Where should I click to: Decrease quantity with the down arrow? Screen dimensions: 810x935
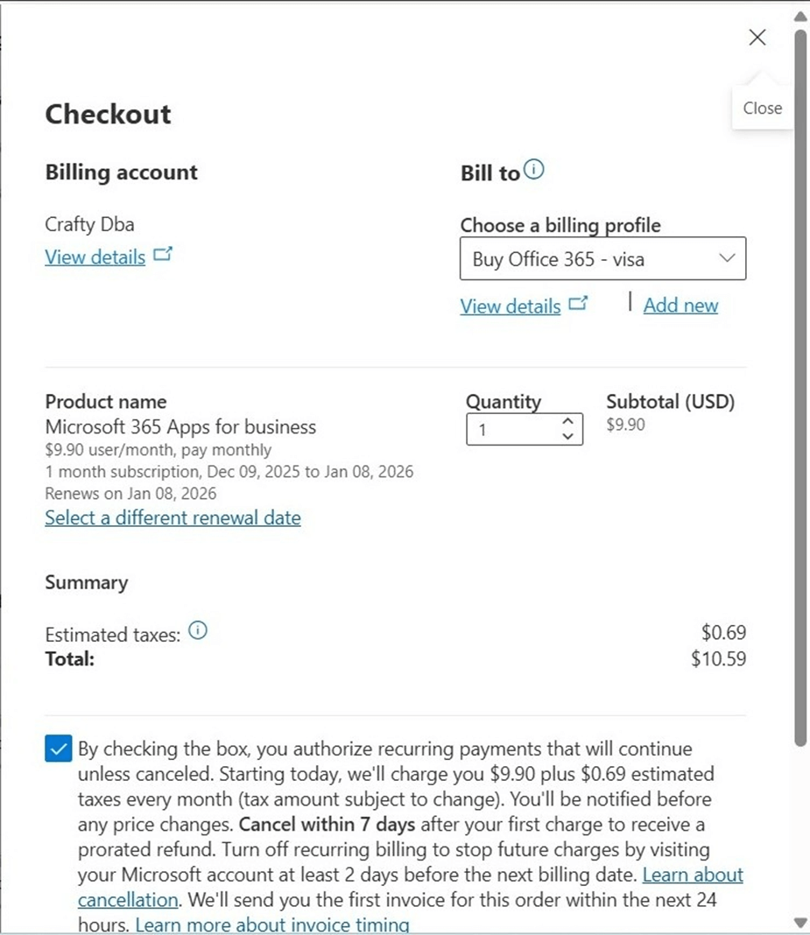click(567, 435)
